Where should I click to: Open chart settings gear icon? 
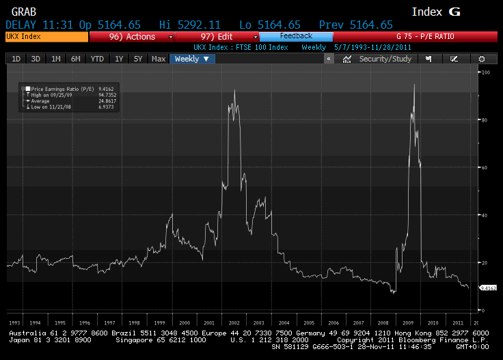click(482, 59)
